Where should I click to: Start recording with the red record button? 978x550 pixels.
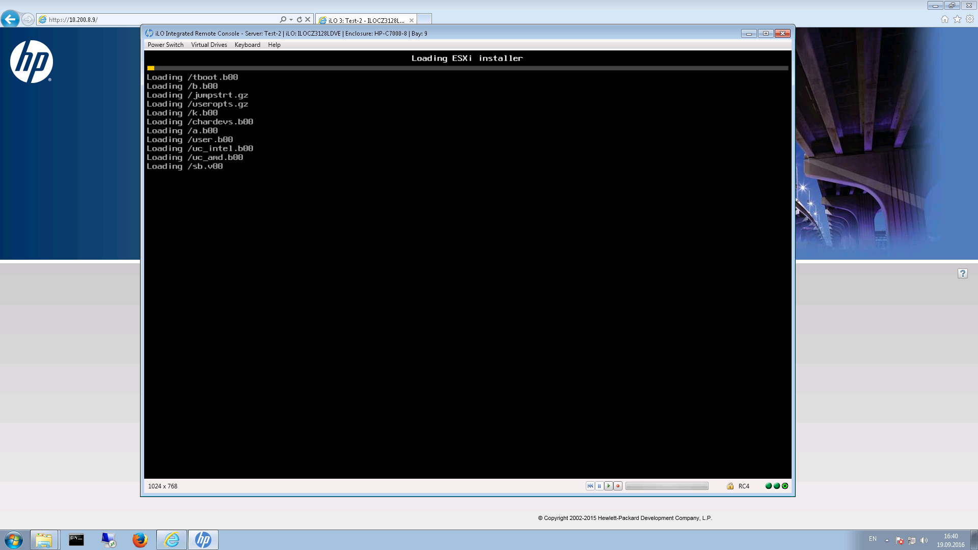point(618,486)
